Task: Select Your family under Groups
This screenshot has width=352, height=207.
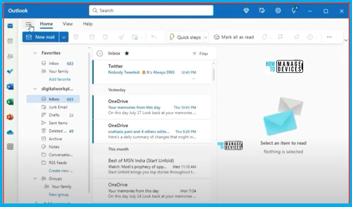Action: pyautogui.click(x=53, y=186)
